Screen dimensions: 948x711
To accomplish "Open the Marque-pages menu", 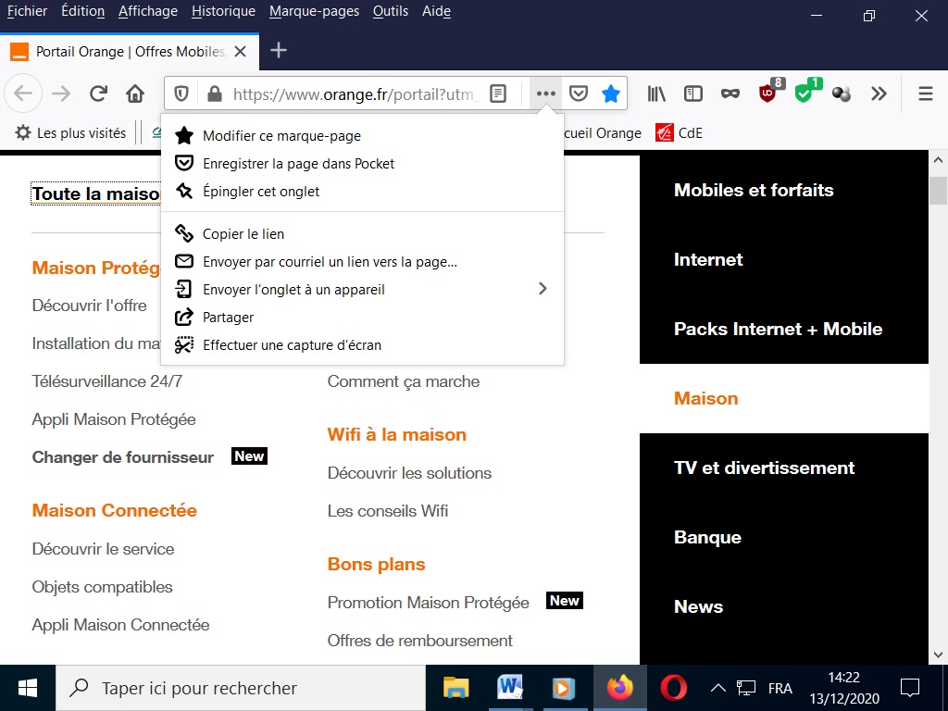I will [314, 11].
